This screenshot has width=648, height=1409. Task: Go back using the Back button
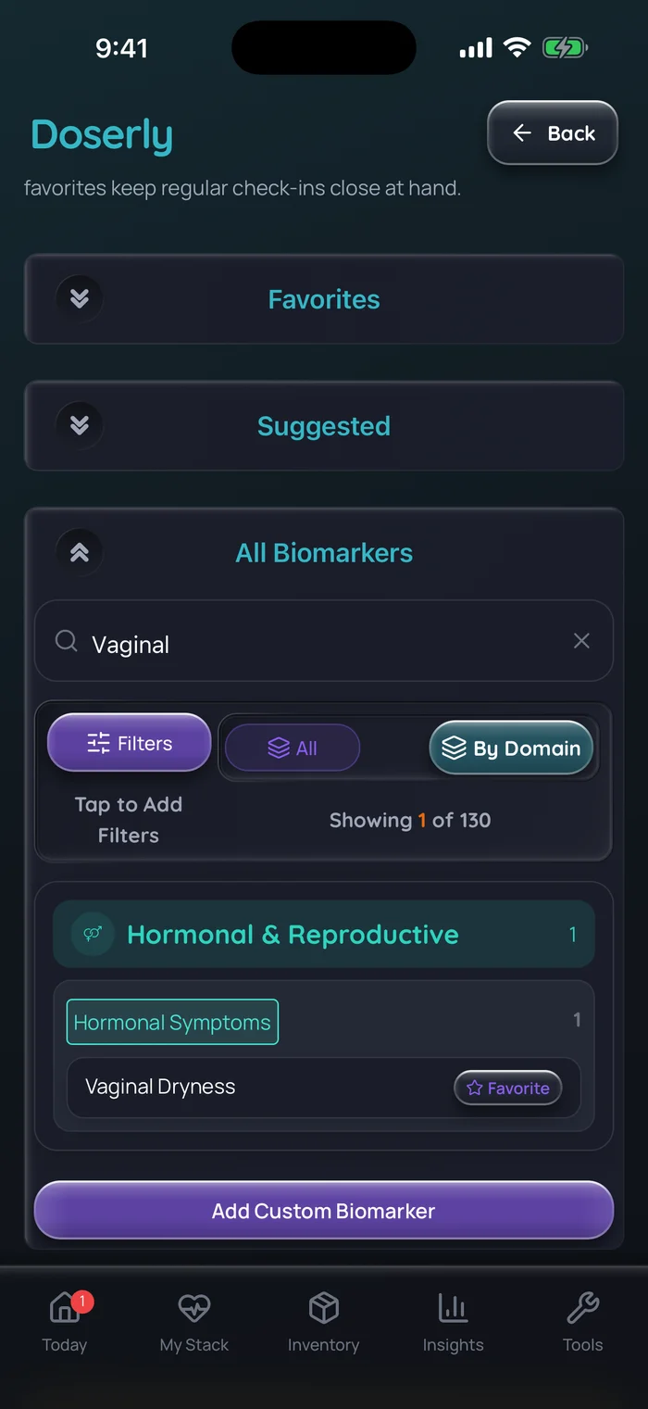coord(553,133)
